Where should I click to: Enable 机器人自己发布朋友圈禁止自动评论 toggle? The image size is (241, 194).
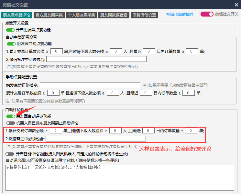tap(10, 123)
